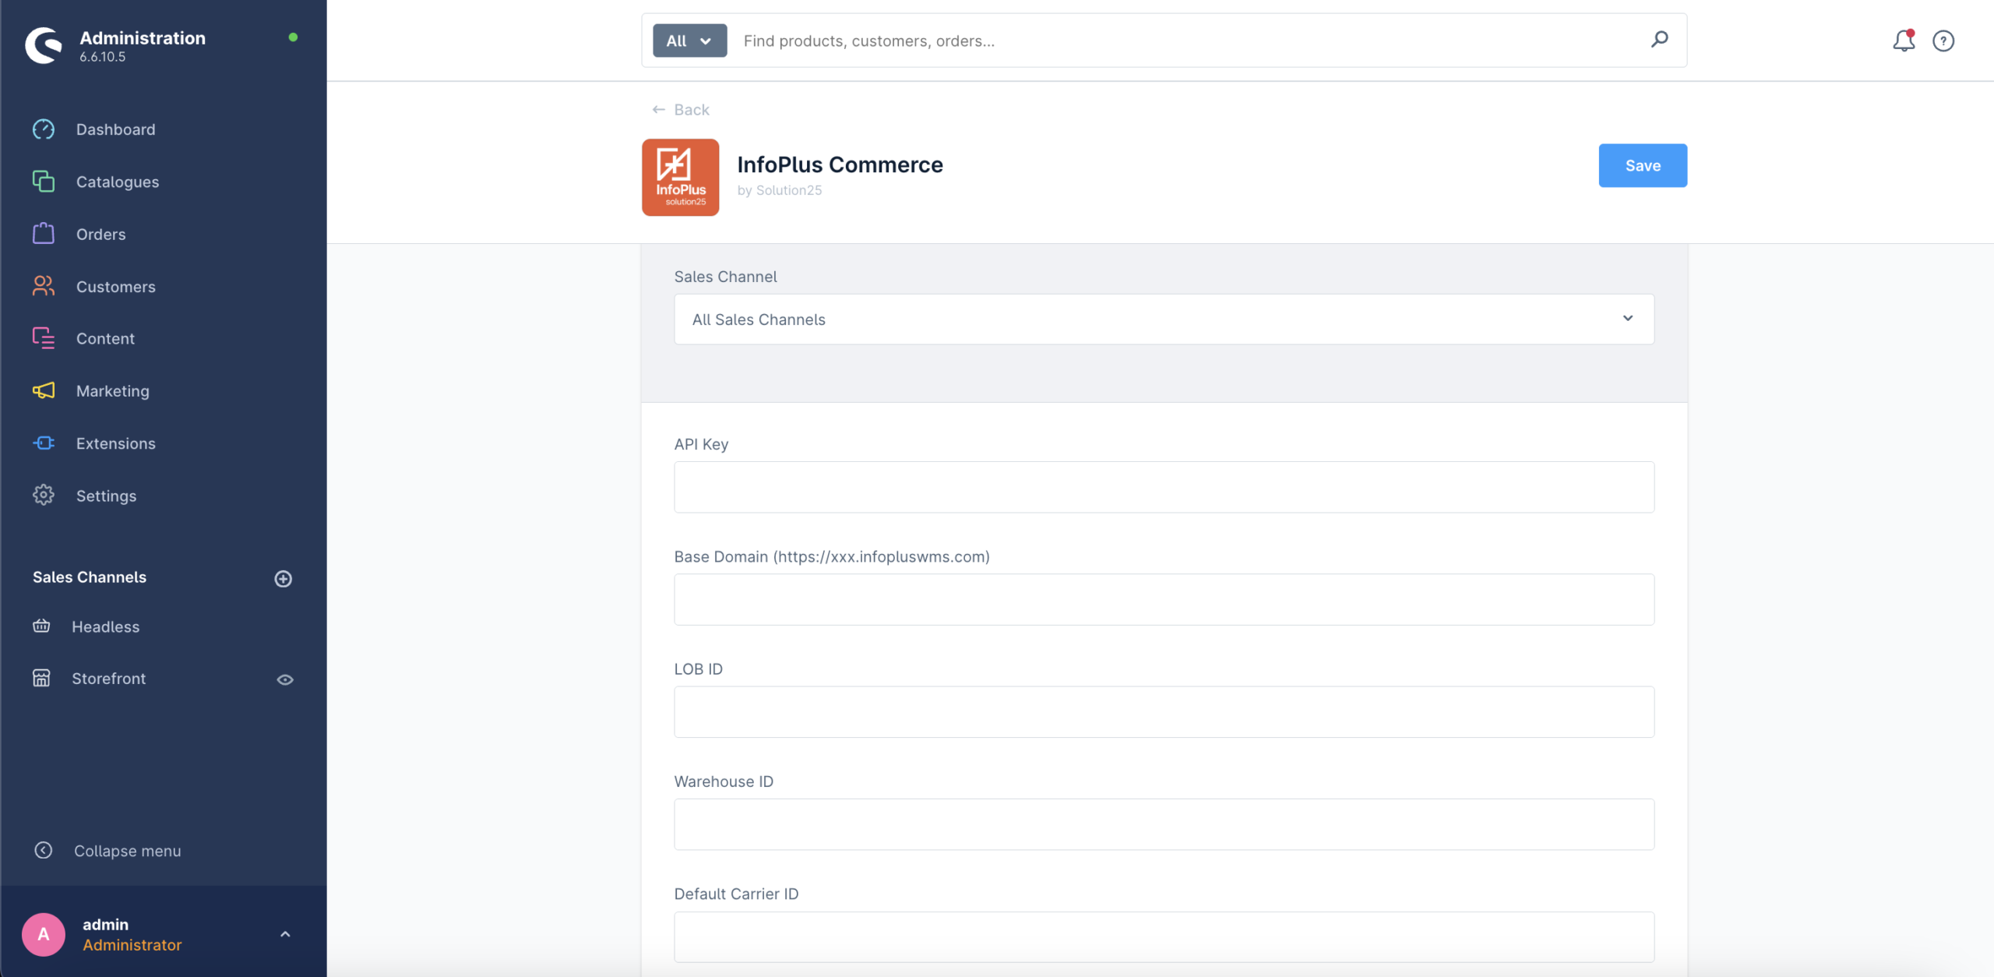Open the Headless sales channel
Image resolution: width=1994 pixels, height=977 pixels.
pyautogui.click(x=105, y=626)
